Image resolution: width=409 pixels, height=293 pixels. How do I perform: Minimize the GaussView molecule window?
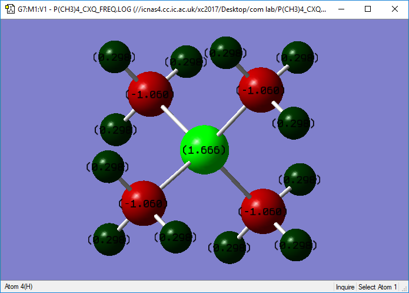point(341,9)
